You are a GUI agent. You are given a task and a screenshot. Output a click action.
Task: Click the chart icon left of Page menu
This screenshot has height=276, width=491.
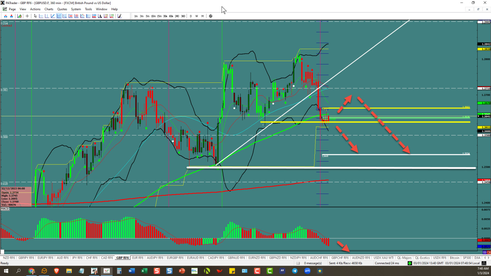point(4,9)
